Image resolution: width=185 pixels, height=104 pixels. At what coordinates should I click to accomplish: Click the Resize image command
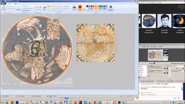click(x=28, y=8)
